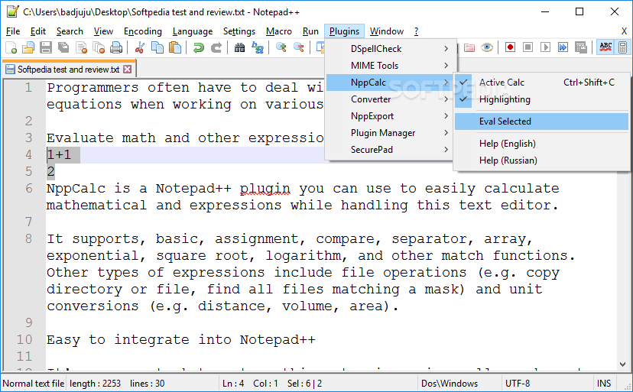Save the current file with the floppy icon

(45, 47)
